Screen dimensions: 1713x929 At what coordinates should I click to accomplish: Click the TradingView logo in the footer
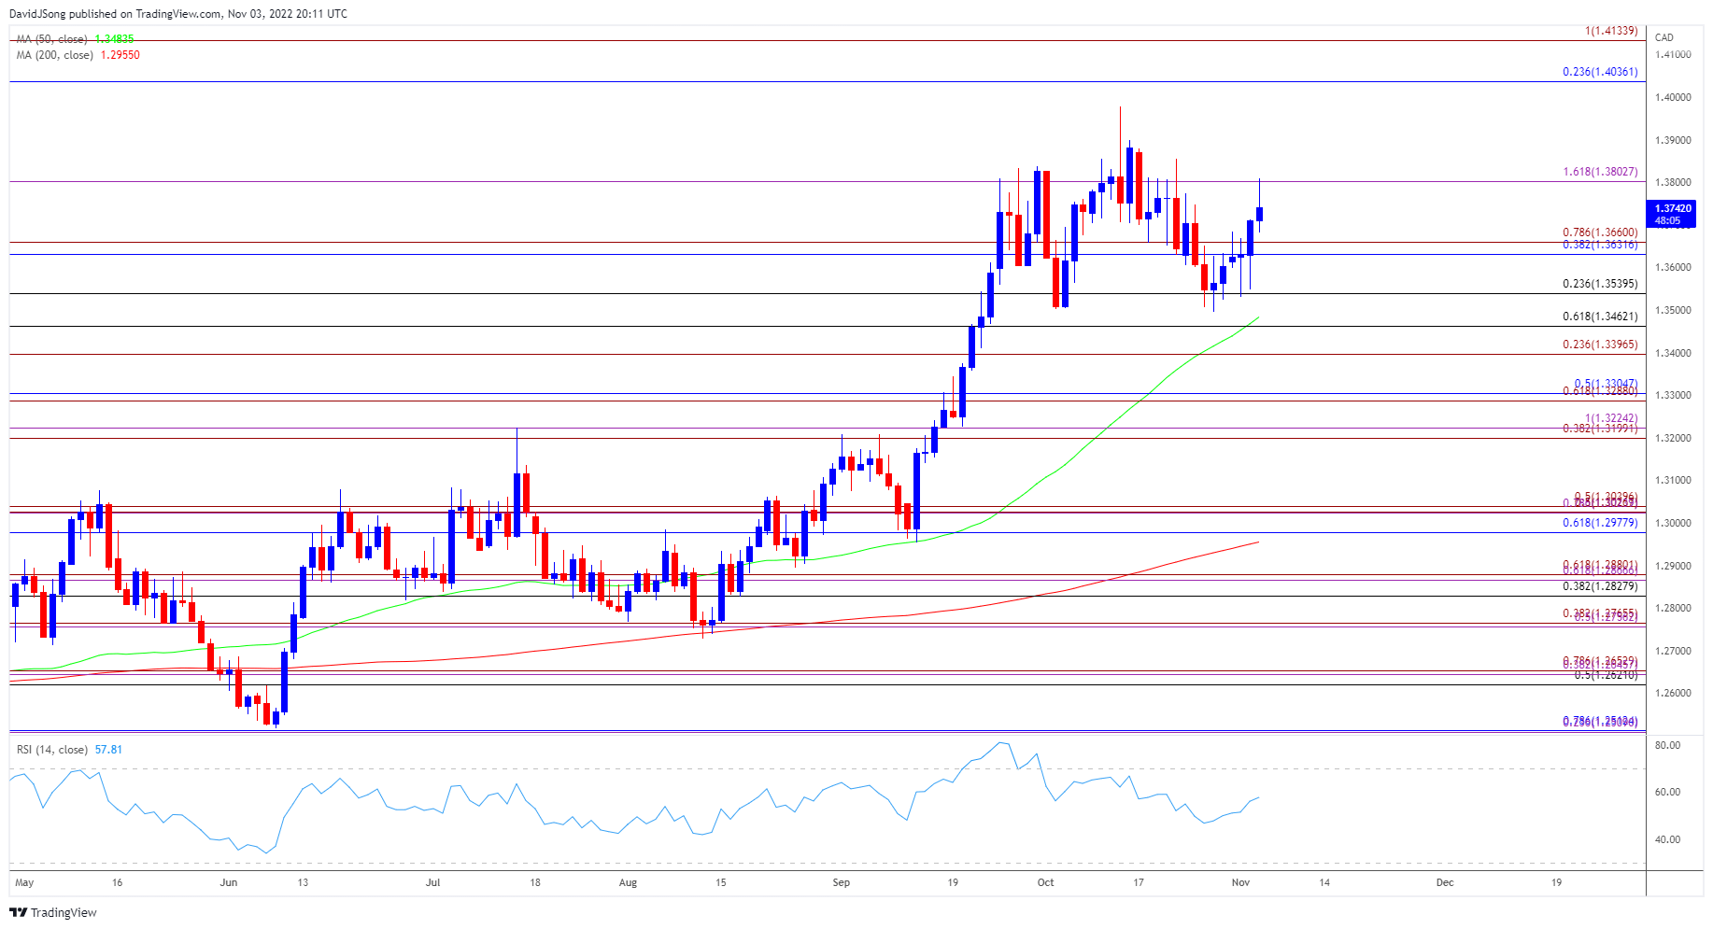point(53,912)
